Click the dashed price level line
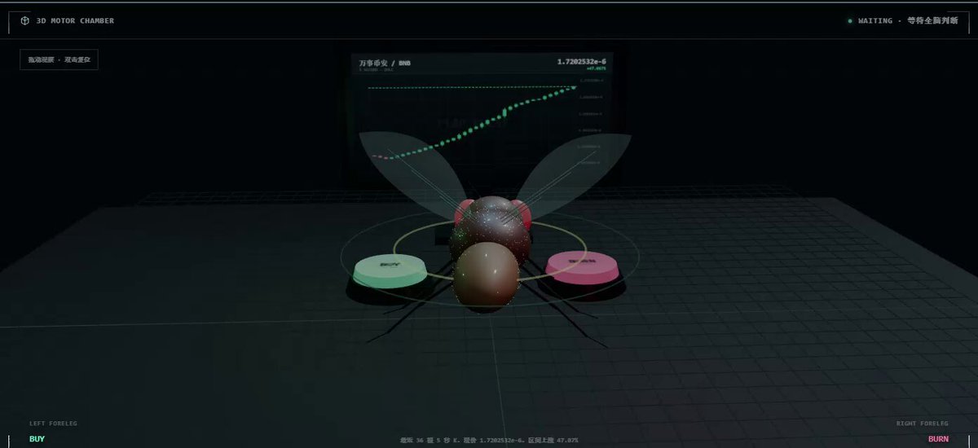 click(471, 87)
